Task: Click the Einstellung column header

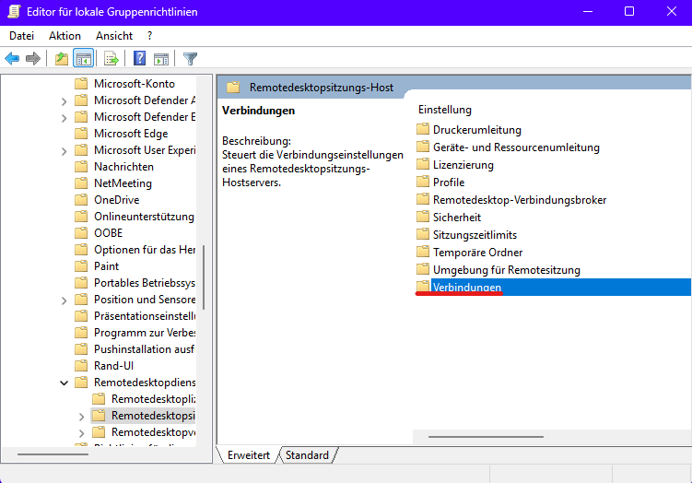Action: coord(445,110)
